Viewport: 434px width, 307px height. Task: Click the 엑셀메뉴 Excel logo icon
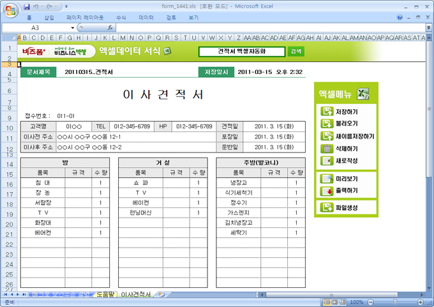(363, 94)
